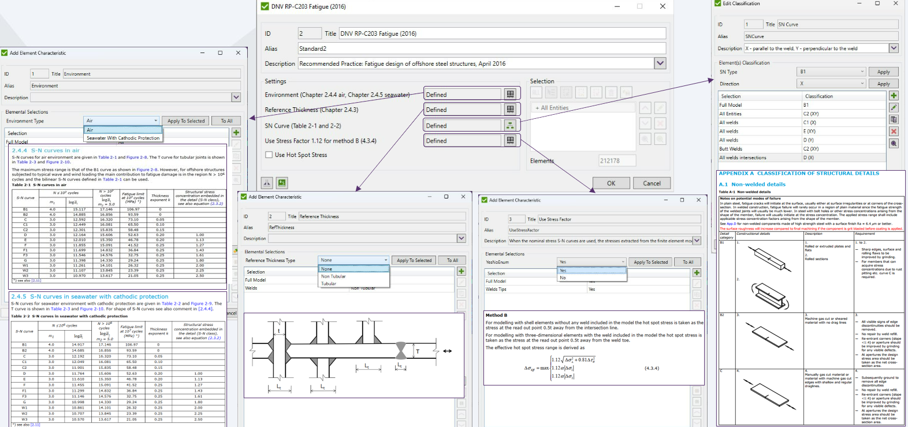Add a row with Edit Classification green plus
The image size is (908, 427).
tap(894, 96)
